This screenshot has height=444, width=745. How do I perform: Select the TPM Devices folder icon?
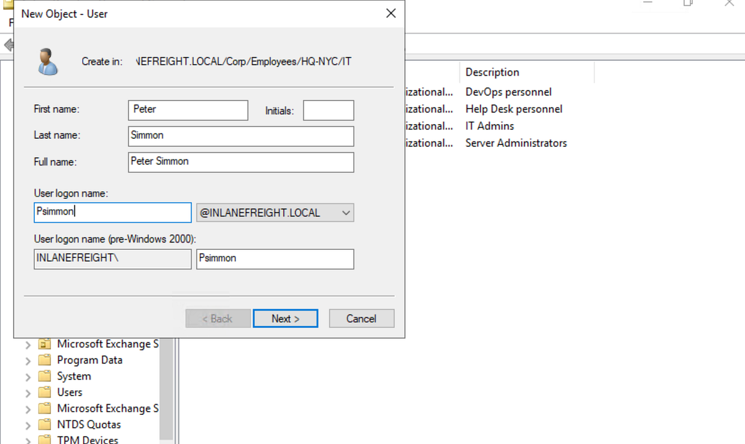click(44, 440)
